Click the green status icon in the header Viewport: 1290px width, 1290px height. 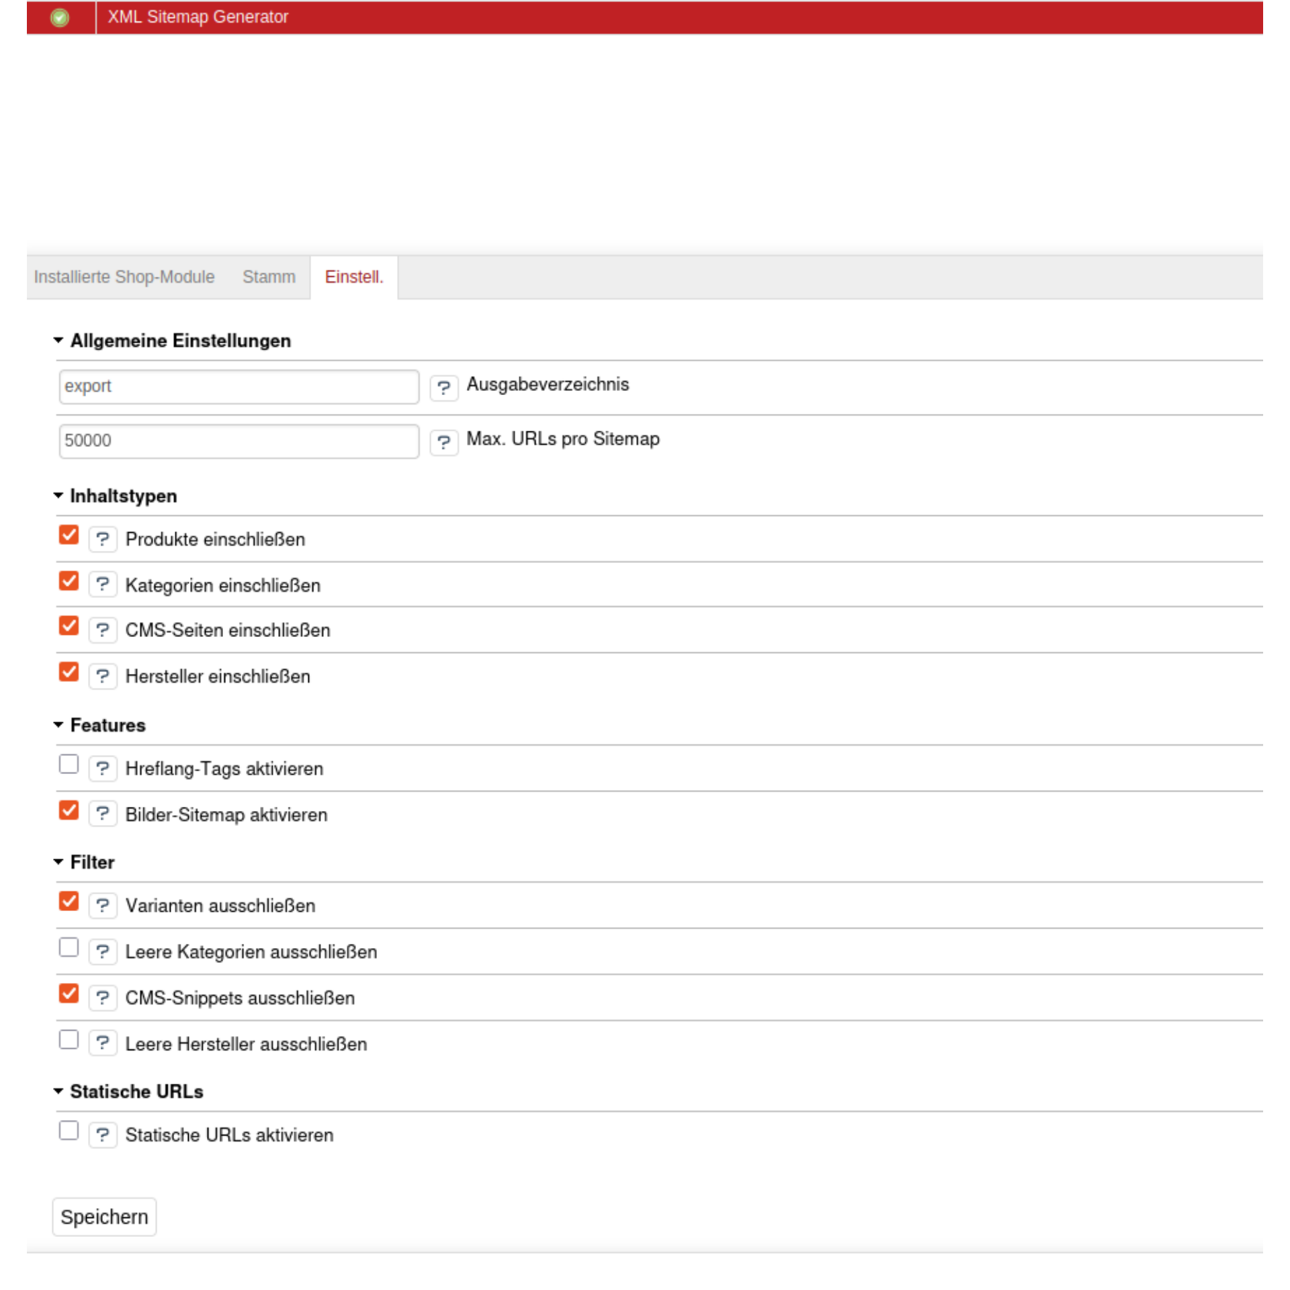61,17
